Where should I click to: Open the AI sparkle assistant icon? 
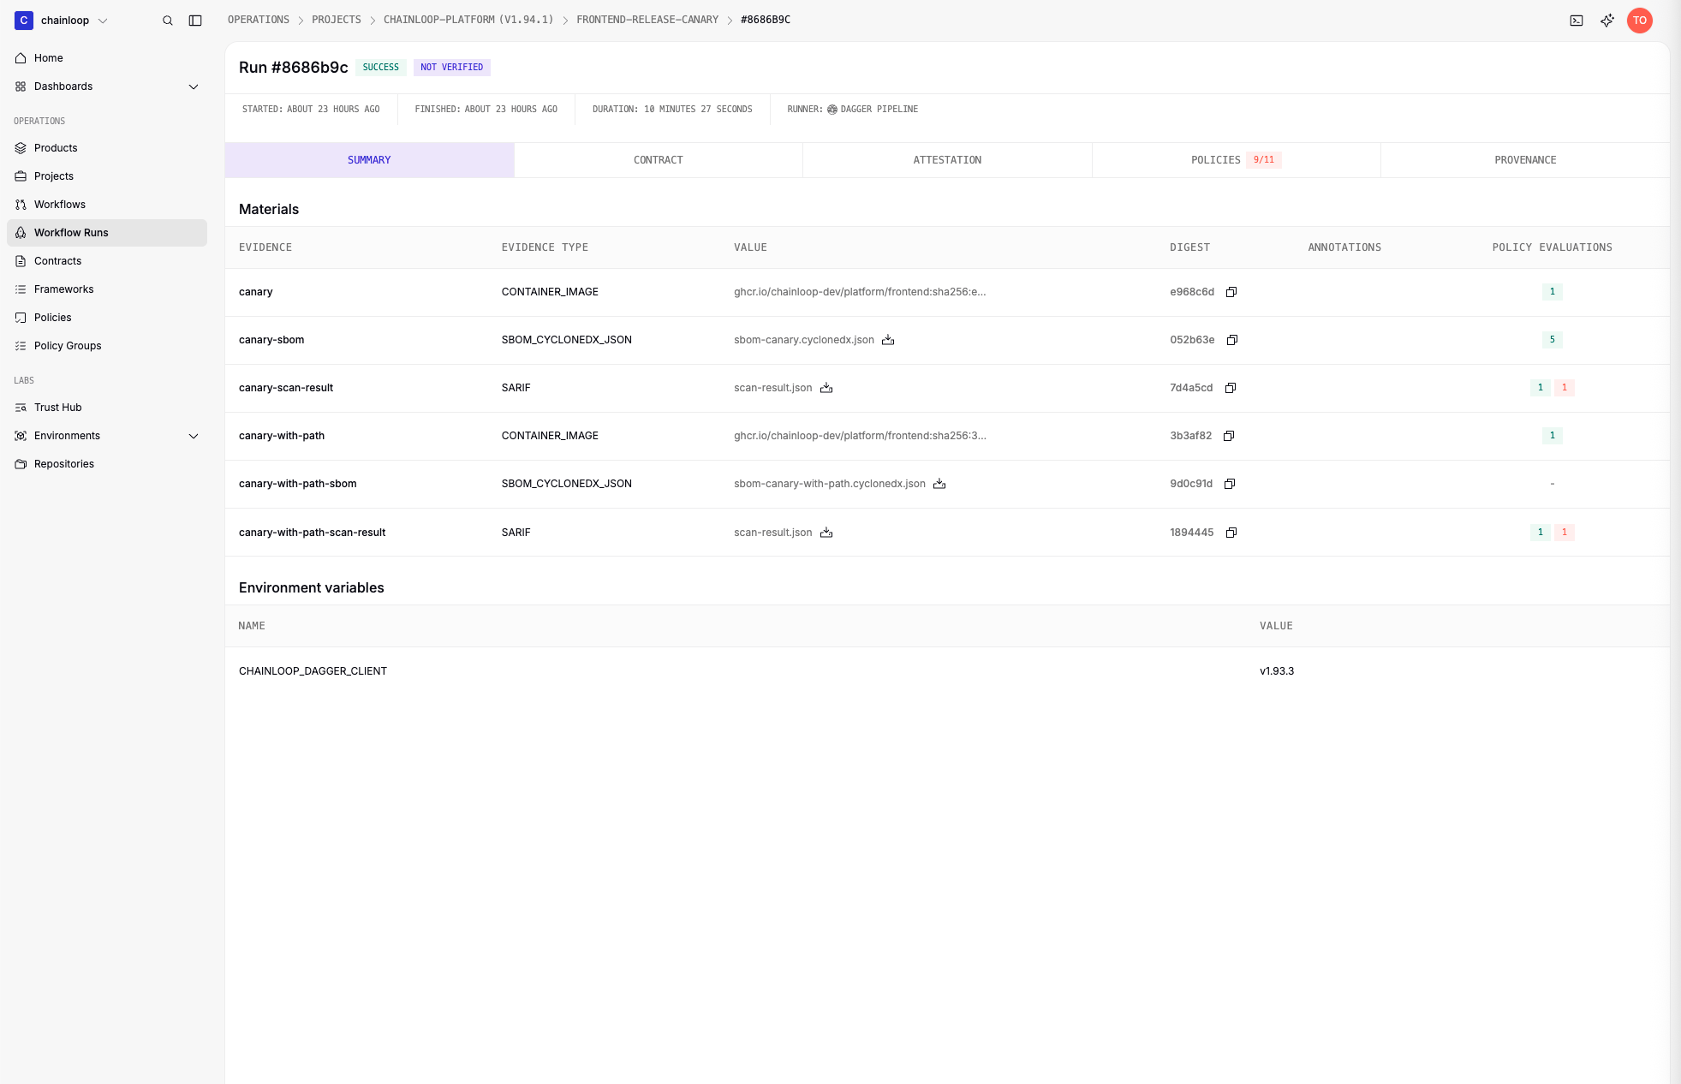[x=1607, y=21]
